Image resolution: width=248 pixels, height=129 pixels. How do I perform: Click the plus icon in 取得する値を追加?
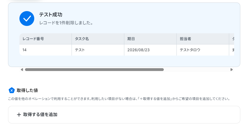[x=19, y=114]
